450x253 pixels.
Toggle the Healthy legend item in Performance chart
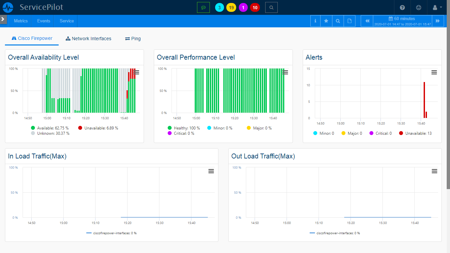pos(183,128)
